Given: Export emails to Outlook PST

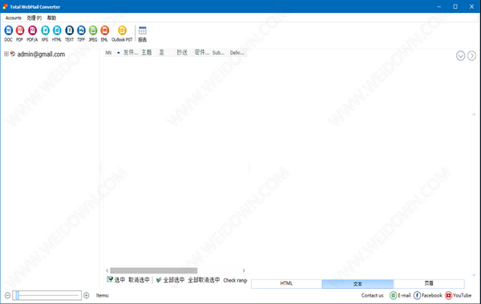Looking at the screenshot, I should (x=122, y=34).
